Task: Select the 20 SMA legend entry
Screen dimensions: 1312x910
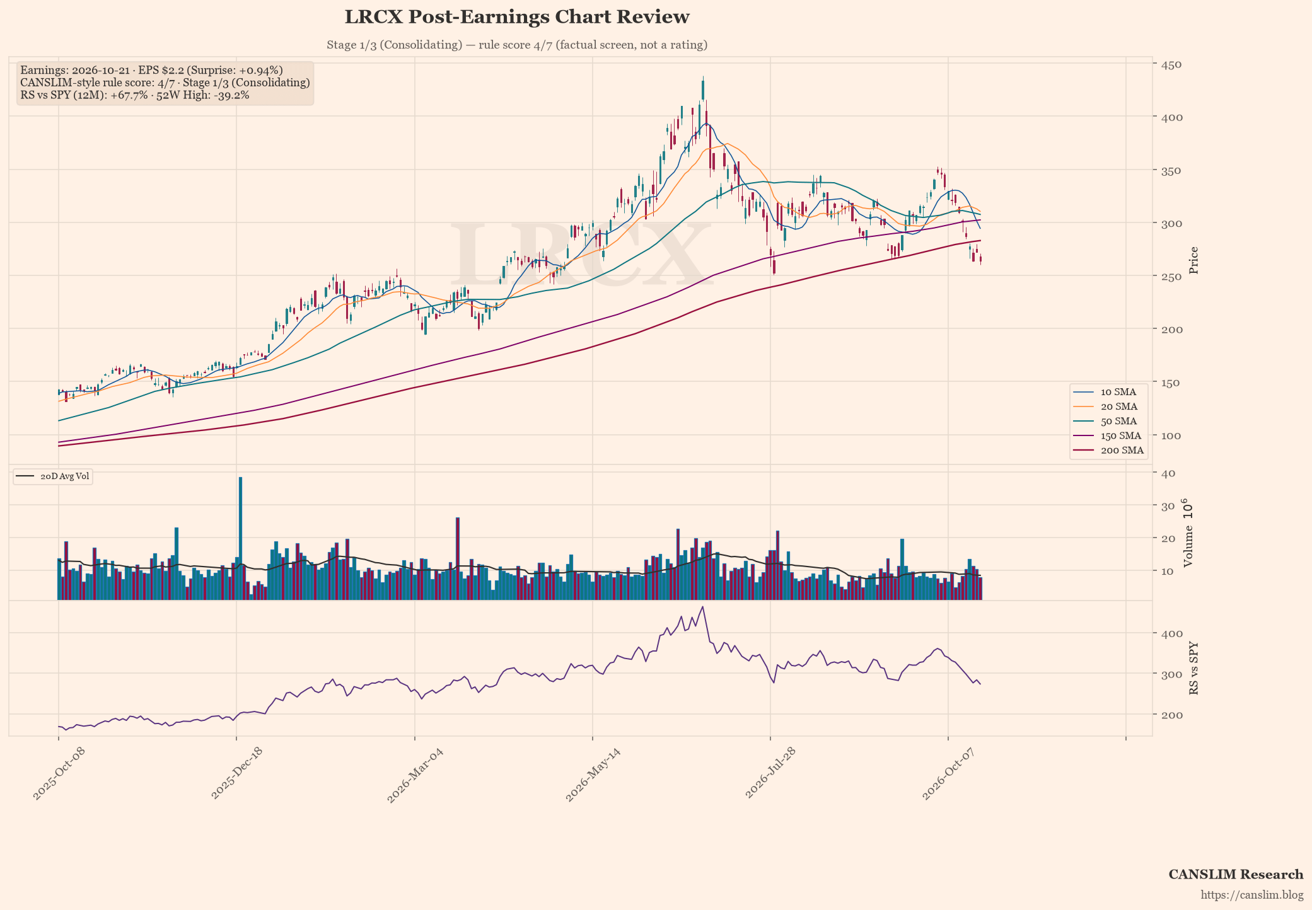Action: click(x=1107, y=406)
